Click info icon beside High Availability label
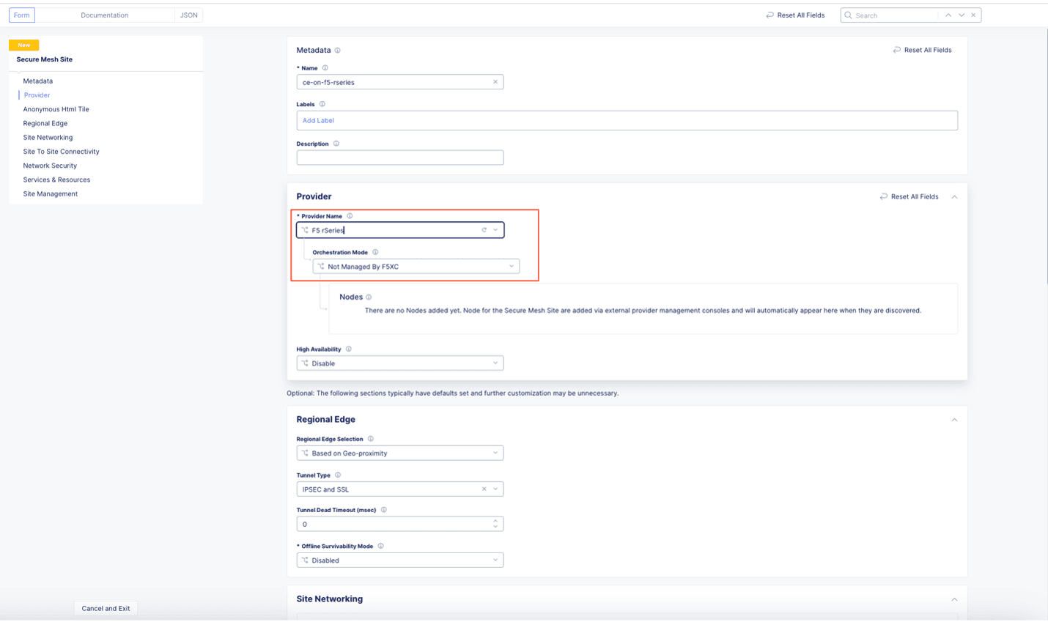1048x622 pixels. (x=349, y=349)
